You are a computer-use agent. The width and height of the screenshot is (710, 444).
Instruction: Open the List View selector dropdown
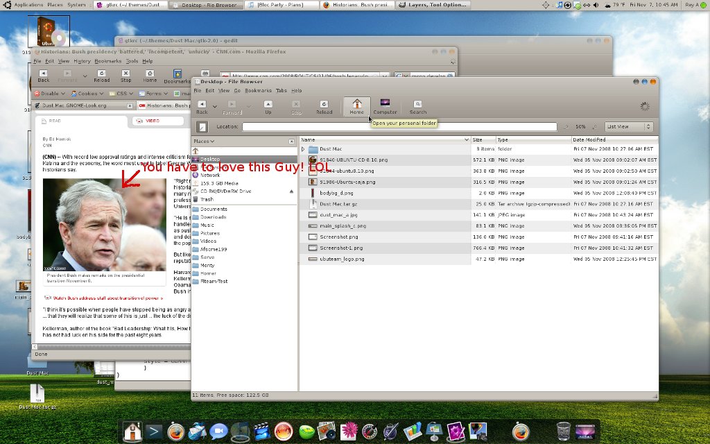click(x=628, y=127)
